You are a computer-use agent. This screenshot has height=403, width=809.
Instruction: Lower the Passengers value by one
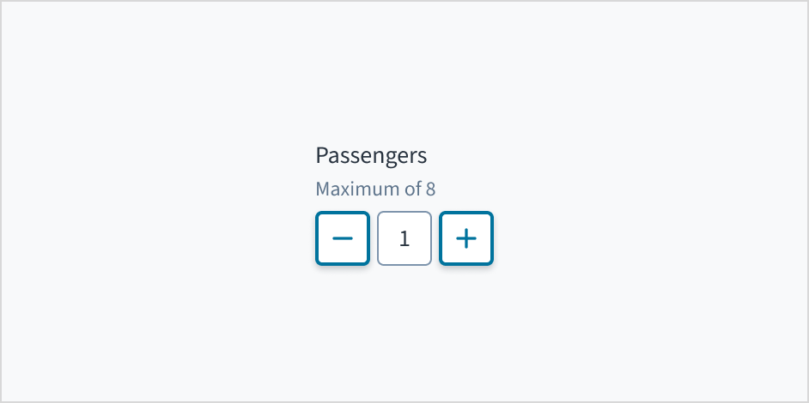343,238
